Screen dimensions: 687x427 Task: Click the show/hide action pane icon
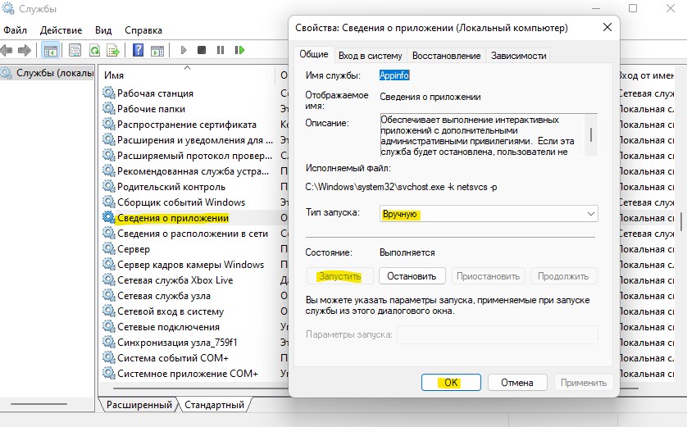pos(157,50)
